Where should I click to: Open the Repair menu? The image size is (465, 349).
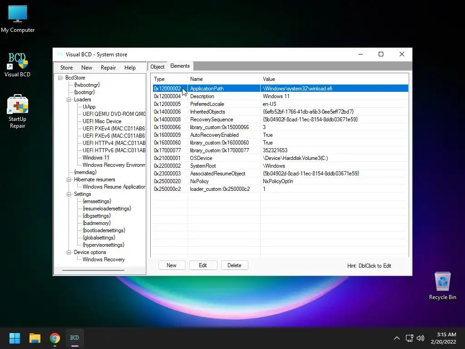[108, 68]
